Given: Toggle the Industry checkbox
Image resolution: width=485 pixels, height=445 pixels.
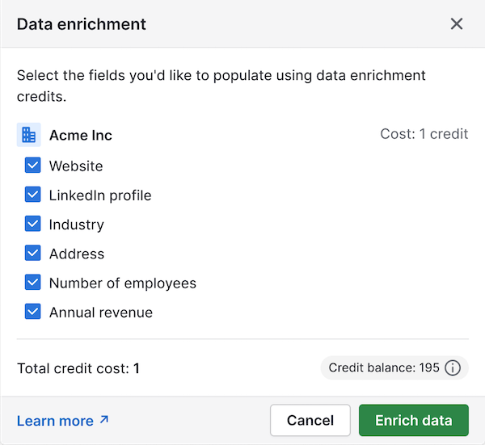Looking at the screenshot, I should (33, 225).
